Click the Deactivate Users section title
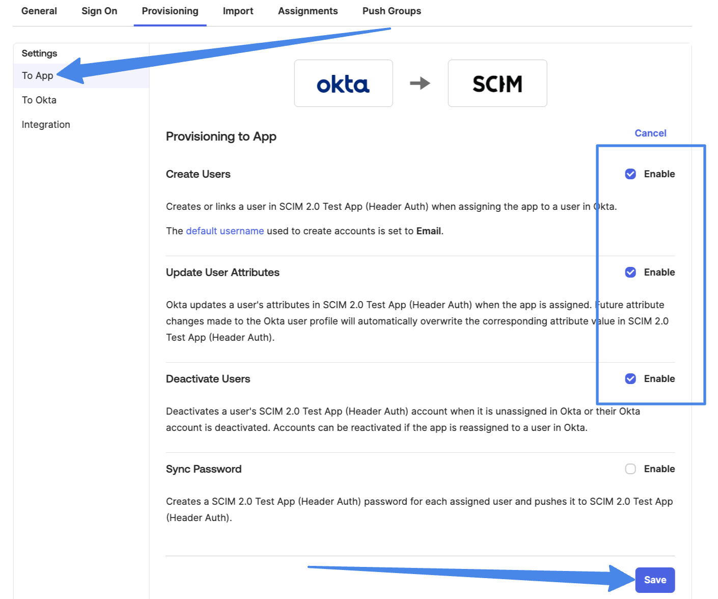The image size is (718, 599). click(x=208, y=379)
